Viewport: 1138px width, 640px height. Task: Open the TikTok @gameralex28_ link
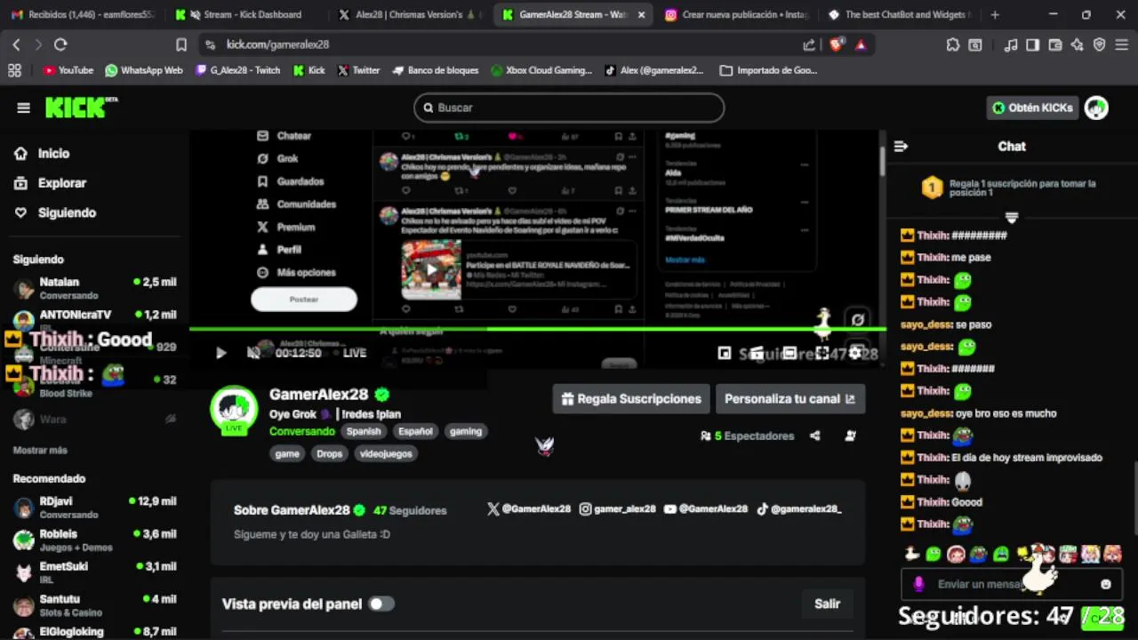coord(798,509)
